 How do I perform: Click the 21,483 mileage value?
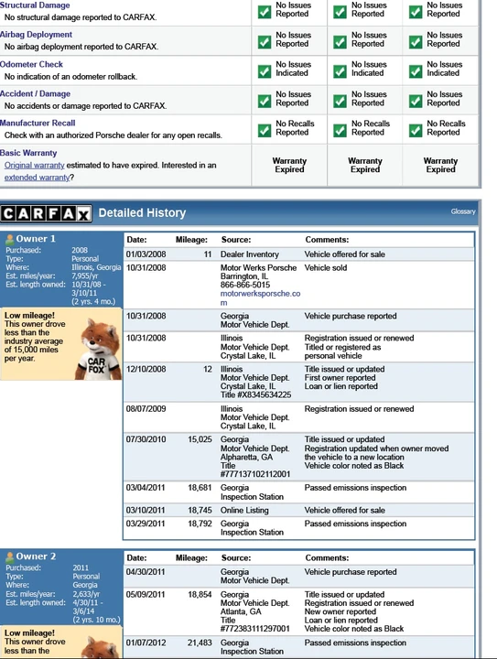(200, 643)
